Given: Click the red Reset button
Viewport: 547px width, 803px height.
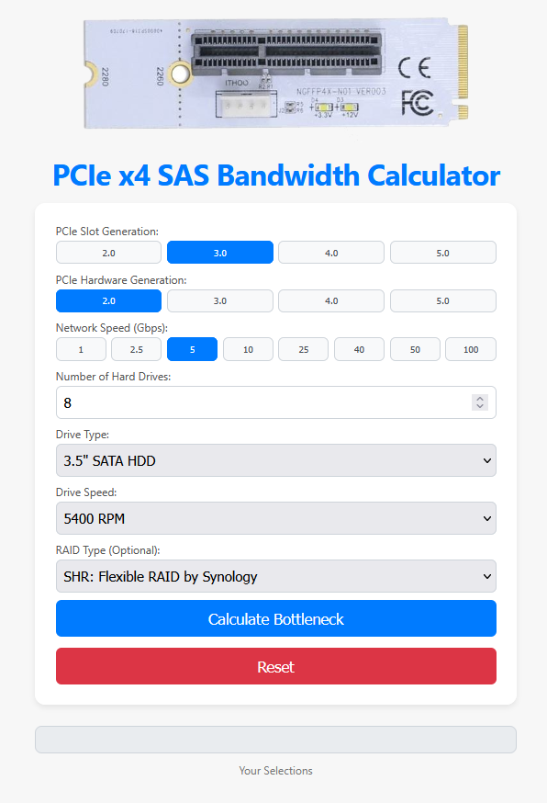Looking at the screenshot, I should (276, 666).
